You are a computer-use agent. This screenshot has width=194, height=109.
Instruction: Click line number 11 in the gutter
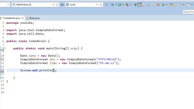pos(2,59)
